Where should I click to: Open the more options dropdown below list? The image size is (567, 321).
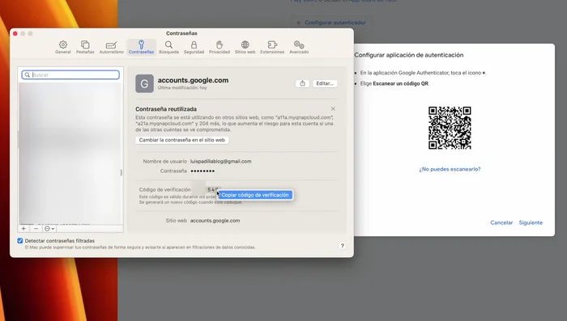point(49,229)
